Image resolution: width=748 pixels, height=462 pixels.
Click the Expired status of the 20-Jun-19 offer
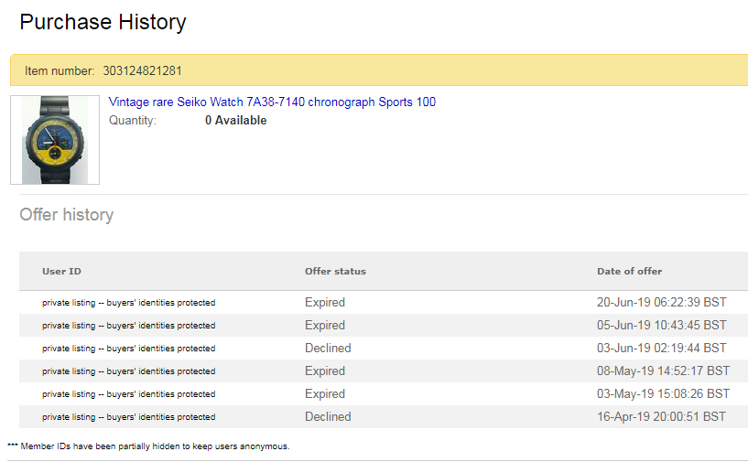tap(325, 302)
